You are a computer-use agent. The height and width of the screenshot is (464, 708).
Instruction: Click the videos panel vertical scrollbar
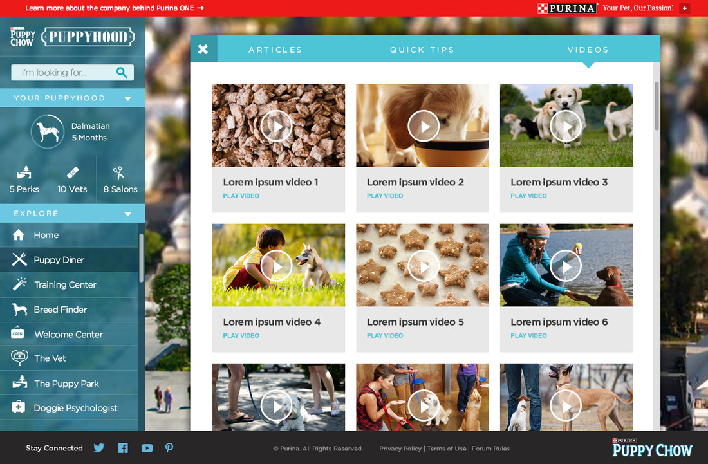[657, 106]
